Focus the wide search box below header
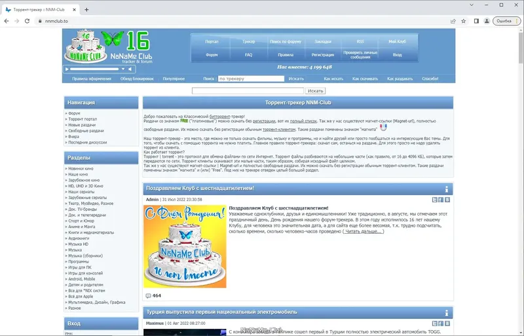The width and height of the screenshot is (524, 336). coord(248,91)
